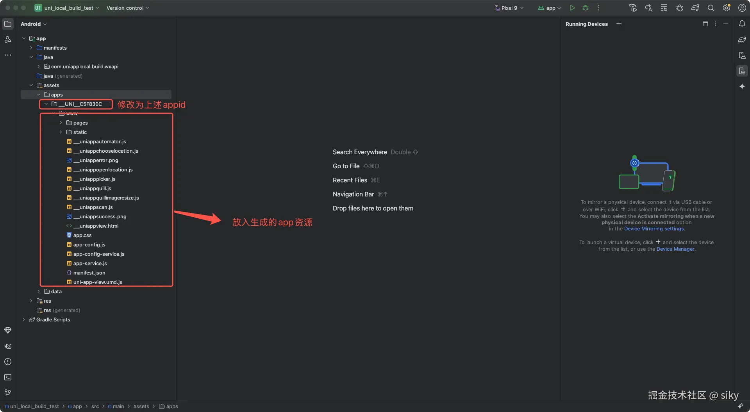The width and height of the screenshot is (750, 412).
Task: Open Logcat cat icon in the left sidebar
Action: (8, 346)
